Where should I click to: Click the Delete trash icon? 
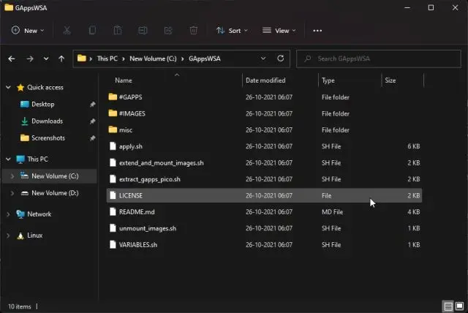pos(193,31)
